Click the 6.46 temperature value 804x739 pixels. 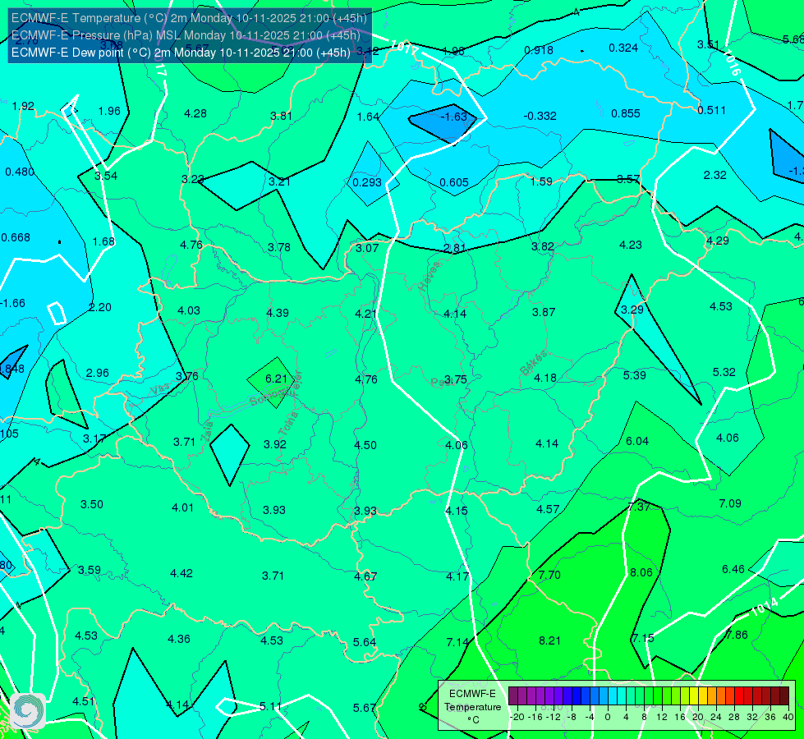(733, 569)
